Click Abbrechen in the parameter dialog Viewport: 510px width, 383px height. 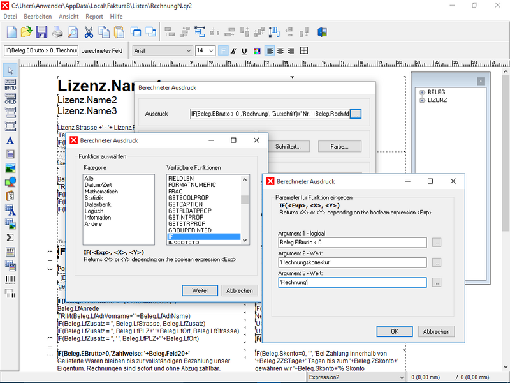(436, 331)
